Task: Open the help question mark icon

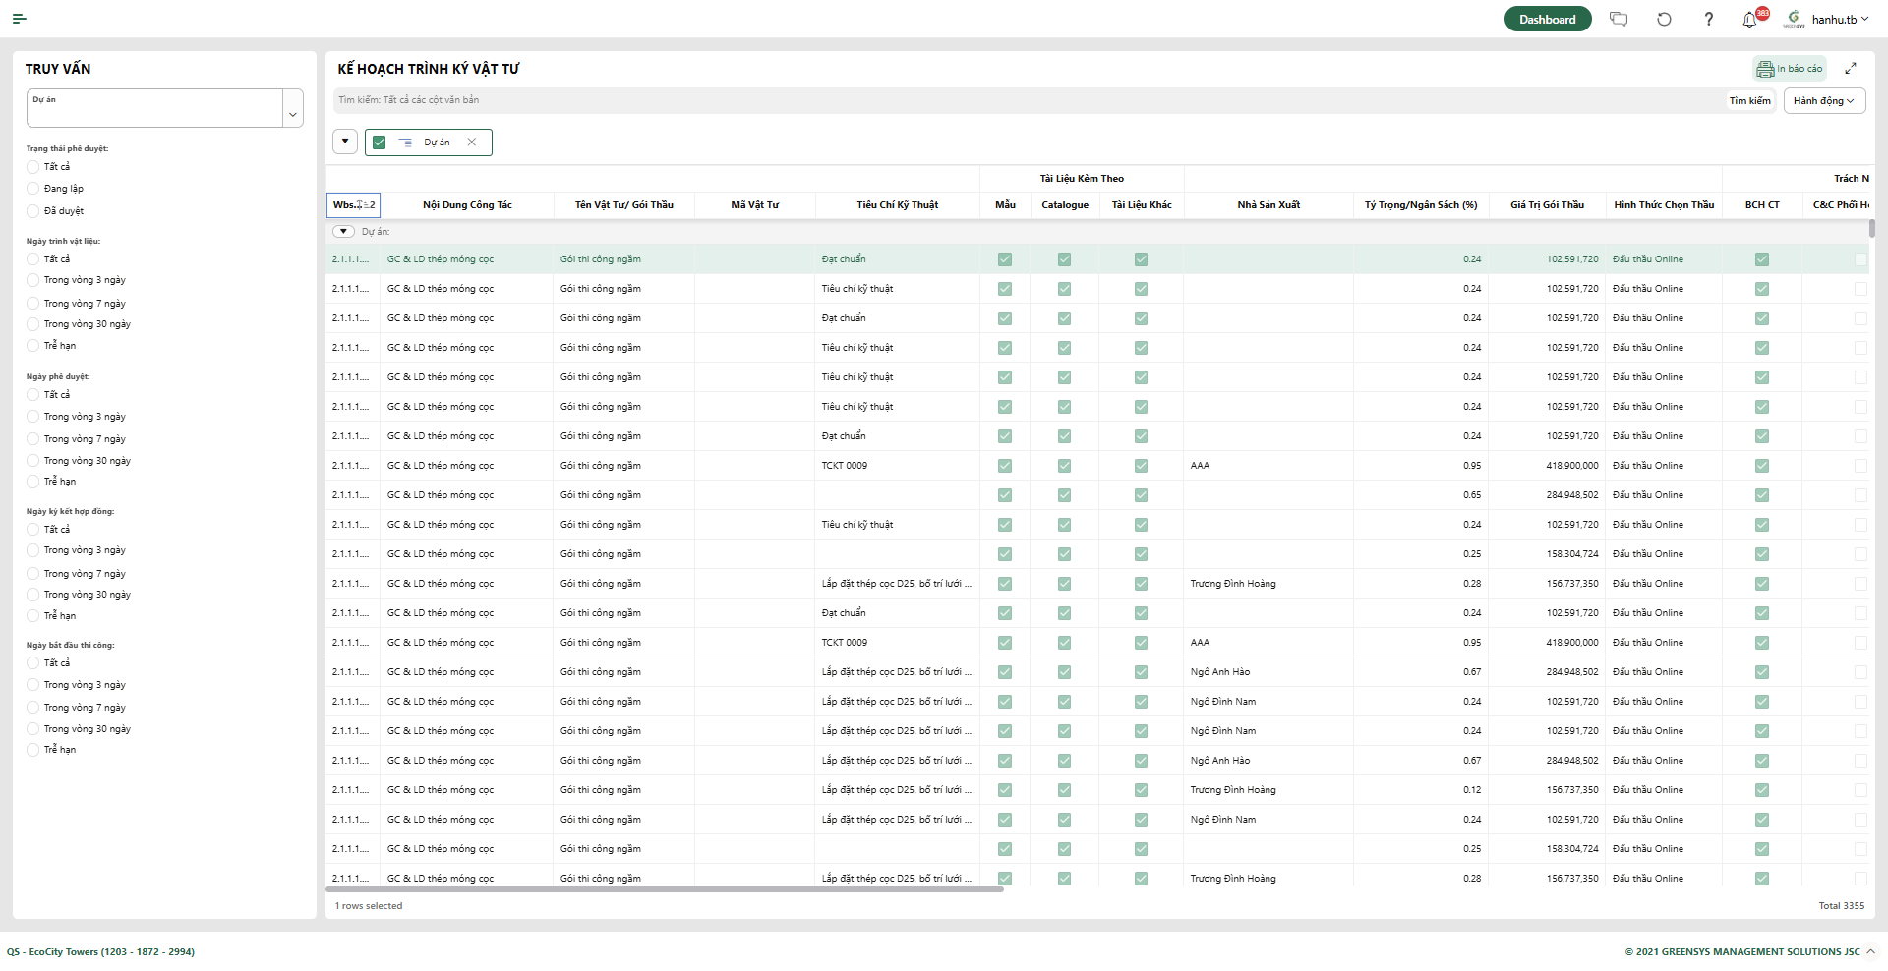Action: point(1709,19)
